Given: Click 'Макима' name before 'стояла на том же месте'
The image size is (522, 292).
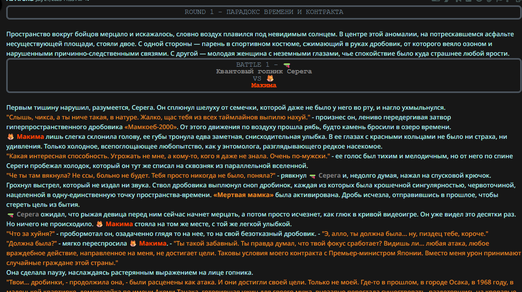Looking at the screenshot, I should point(119,224).
